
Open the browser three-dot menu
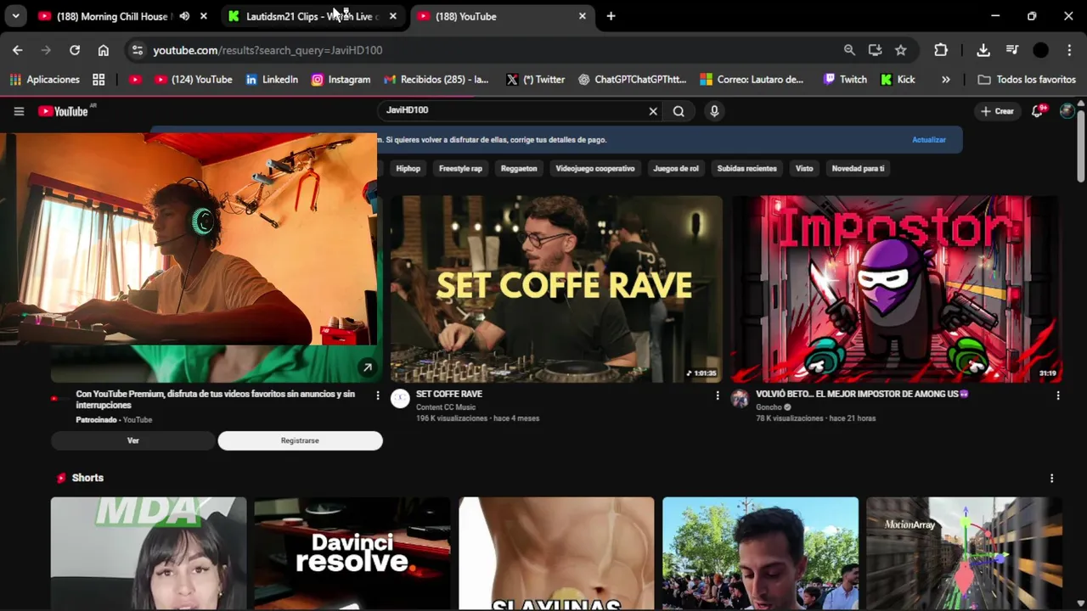point(1068,50)
